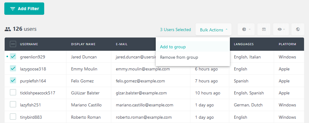Screen dimensions: 309x123
Task: Click the export table icon button
Action: pos(264,30)
